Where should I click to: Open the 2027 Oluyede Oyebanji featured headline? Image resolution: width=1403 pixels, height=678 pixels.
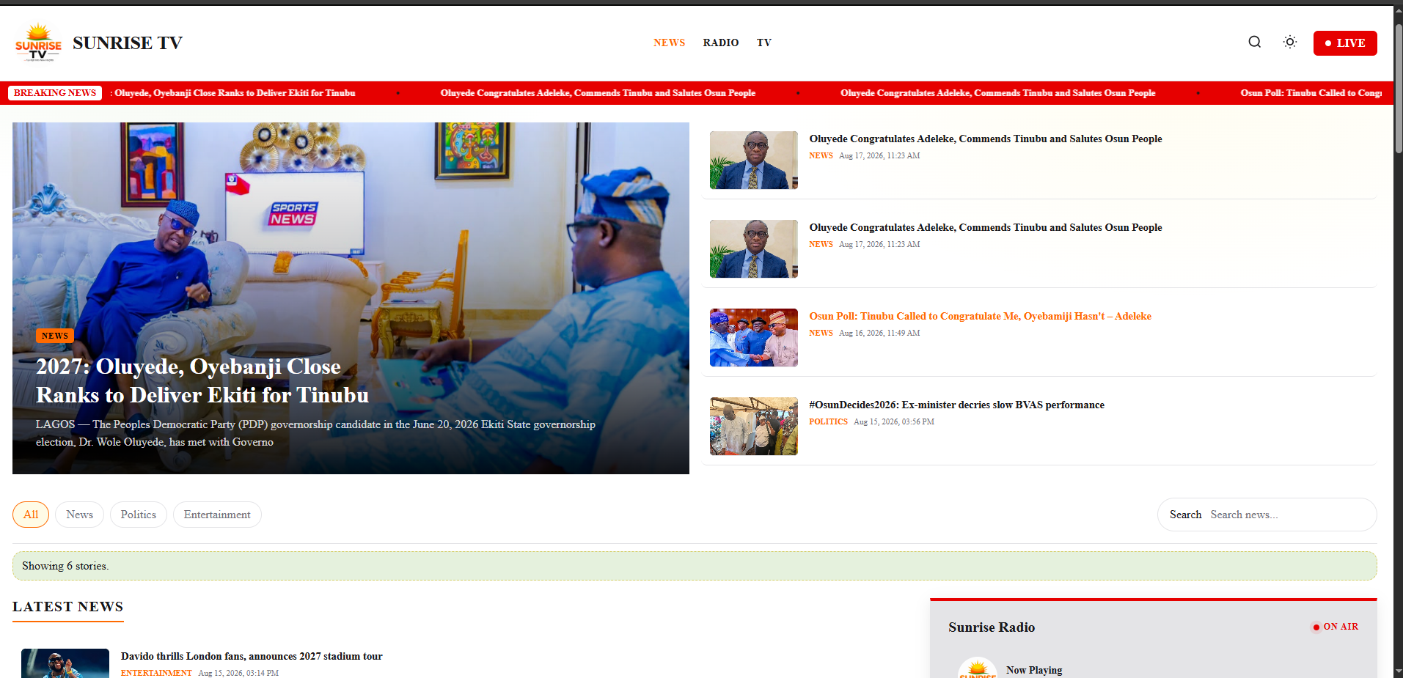202,380
